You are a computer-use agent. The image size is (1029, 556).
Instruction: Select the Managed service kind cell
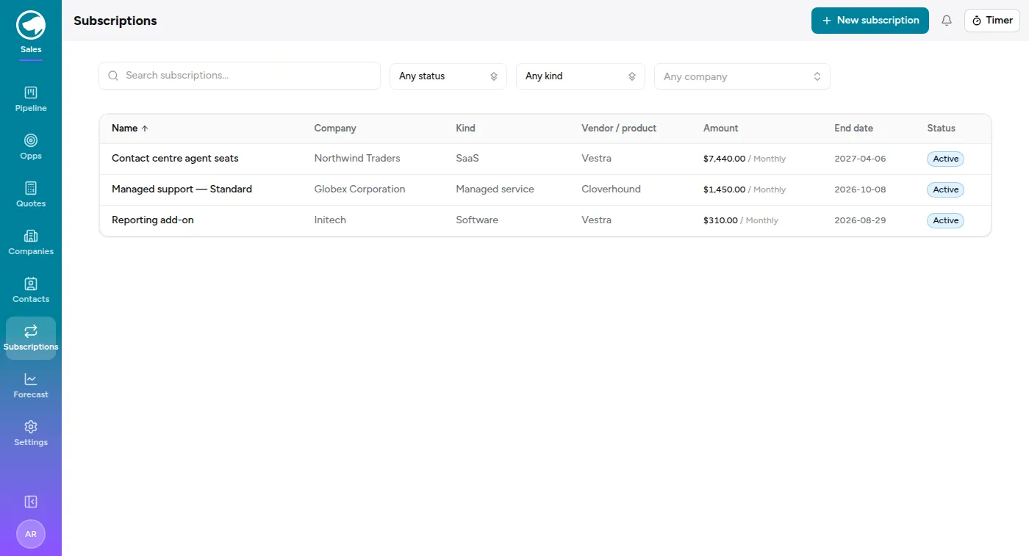pos(495,189)
